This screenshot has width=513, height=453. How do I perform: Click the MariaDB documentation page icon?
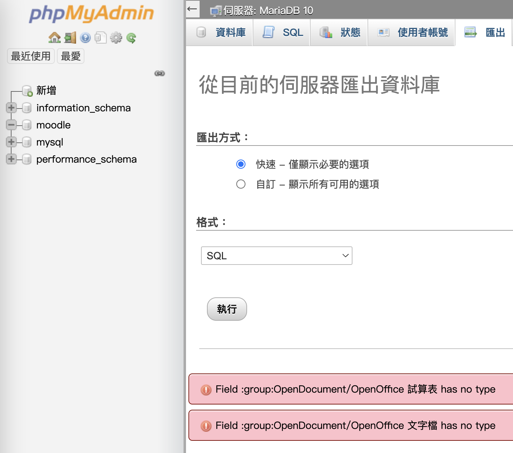click(x=101, y=38)
